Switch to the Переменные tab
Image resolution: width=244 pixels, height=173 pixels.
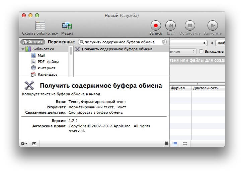tap(61, 42)
